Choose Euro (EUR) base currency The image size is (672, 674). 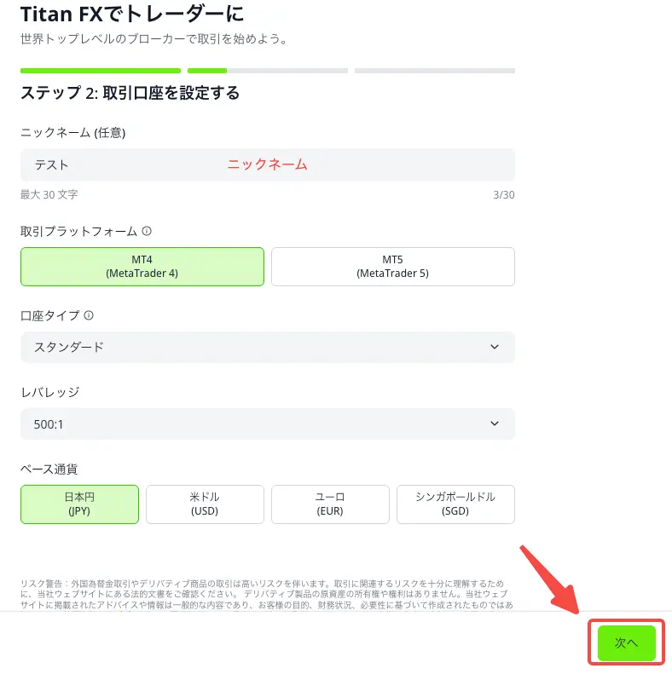(x=330, y=504)
